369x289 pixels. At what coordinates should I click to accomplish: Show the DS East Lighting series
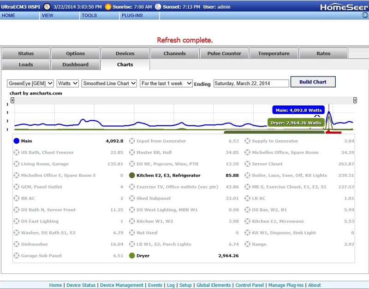coord(17,221)
